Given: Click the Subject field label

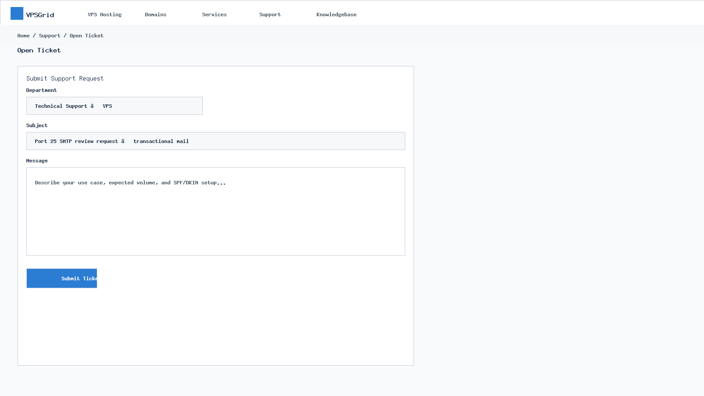Looking at the screenshot, I should pos(37,125).
